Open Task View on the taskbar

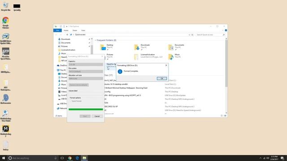[x=62, y=158]
